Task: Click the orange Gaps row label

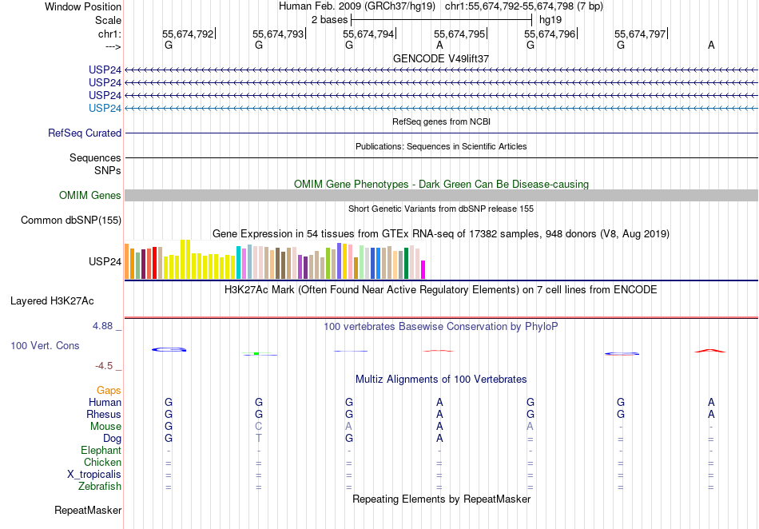Action: click(109, 391)
